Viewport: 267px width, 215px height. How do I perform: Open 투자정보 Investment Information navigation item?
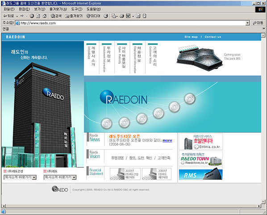[x=107, y=57]
